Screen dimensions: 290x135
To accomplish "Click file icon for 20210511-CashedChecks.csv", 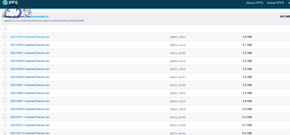I will tap(5, 117).
